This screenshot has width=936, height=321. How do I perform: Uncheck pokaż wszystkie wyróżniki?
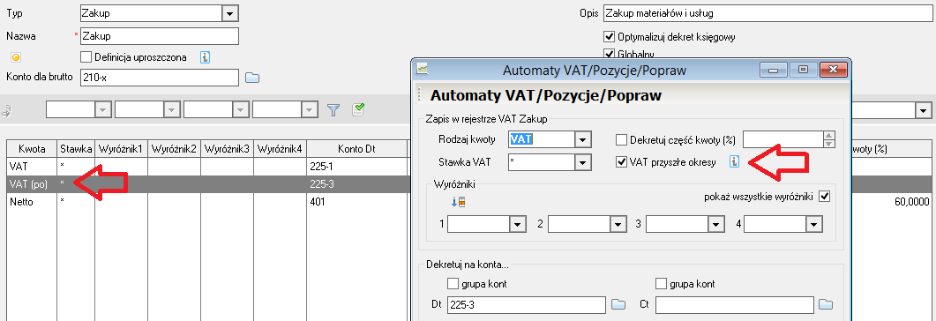[824, 196]
